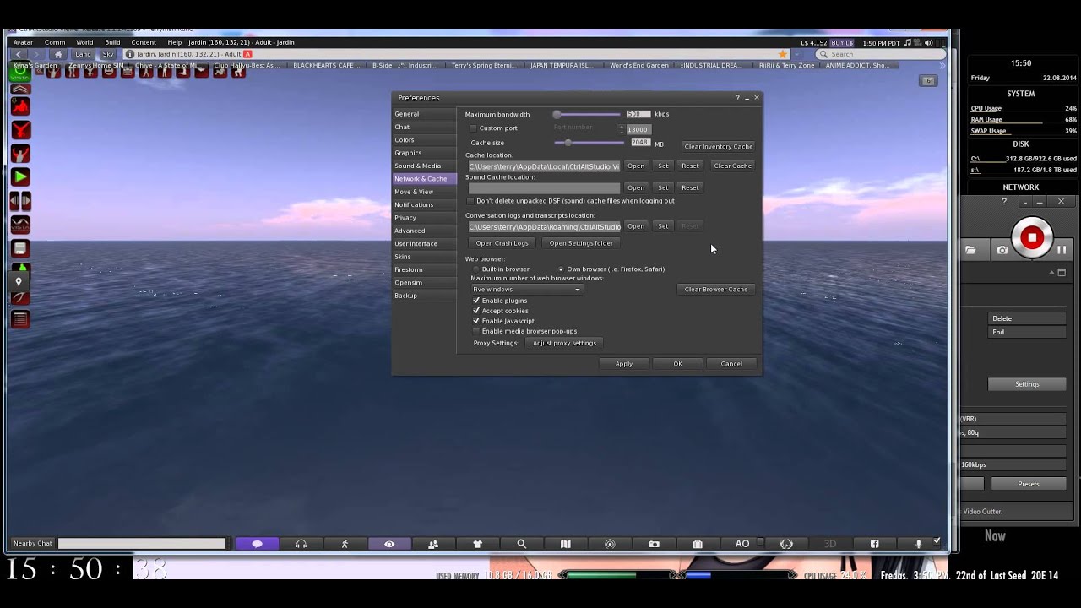
Task: Check Enable media browser pop-ups
Action: 476,331
